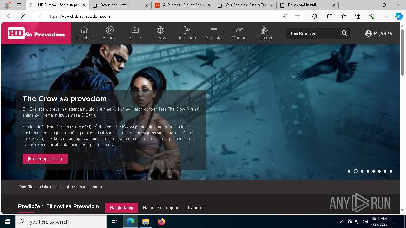Open File Explorer from the taskbar
406x228 pixels.
tap(146, 222)
